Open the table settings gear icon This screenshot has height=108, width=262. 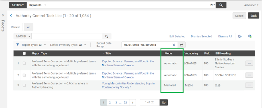(x=250, y=36)
